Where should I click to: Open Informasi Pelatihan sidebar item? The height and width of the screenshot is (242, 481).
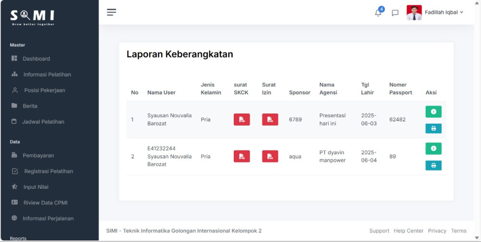pyautogui.click(x=47, y=75)
